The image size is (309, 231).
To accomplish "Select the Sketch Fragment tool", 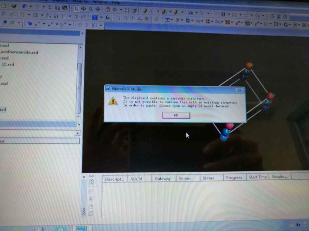I will [176, 12].
